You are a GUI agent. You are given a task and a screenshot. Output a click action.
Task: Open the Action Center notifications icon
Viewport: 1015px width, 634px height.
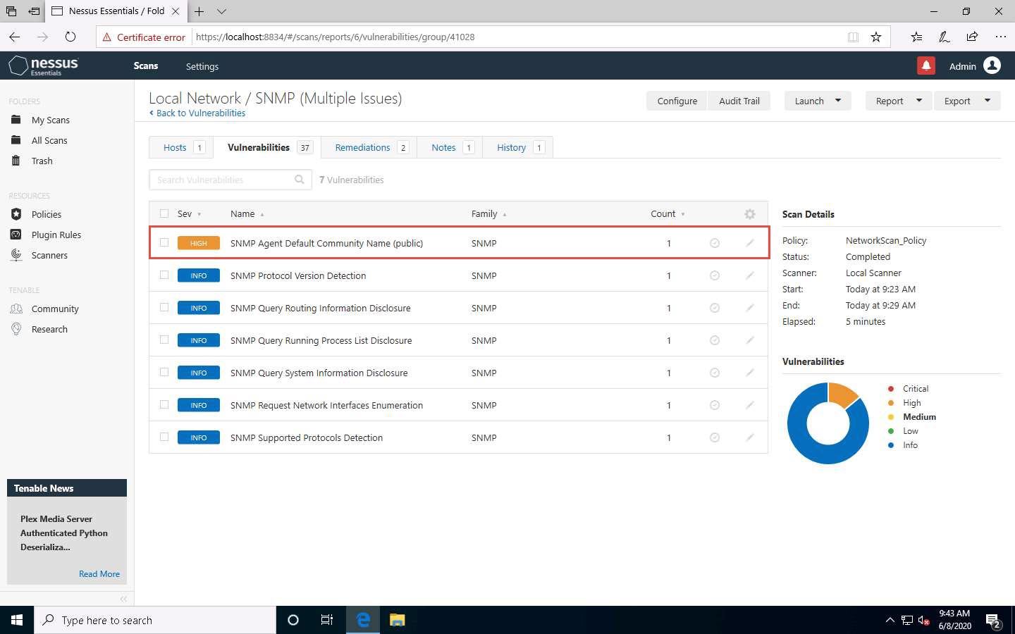click(x=994, y=621)
